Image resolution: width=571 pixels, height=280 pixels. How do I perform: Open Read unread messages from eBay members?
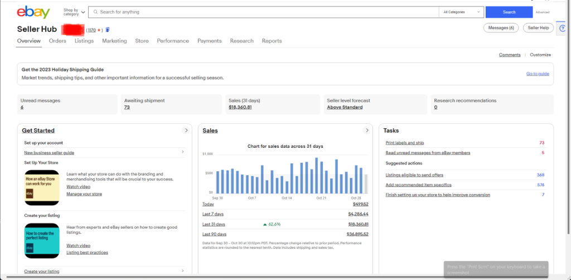point(428,153)
